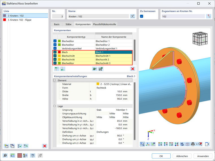This screenshot has height=161, width=215.
Task: Switch to solid rendering model view
Action: click(x=182, y=144)
